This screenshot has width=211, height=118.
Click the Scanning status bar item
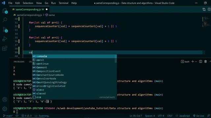pos(42,116)
